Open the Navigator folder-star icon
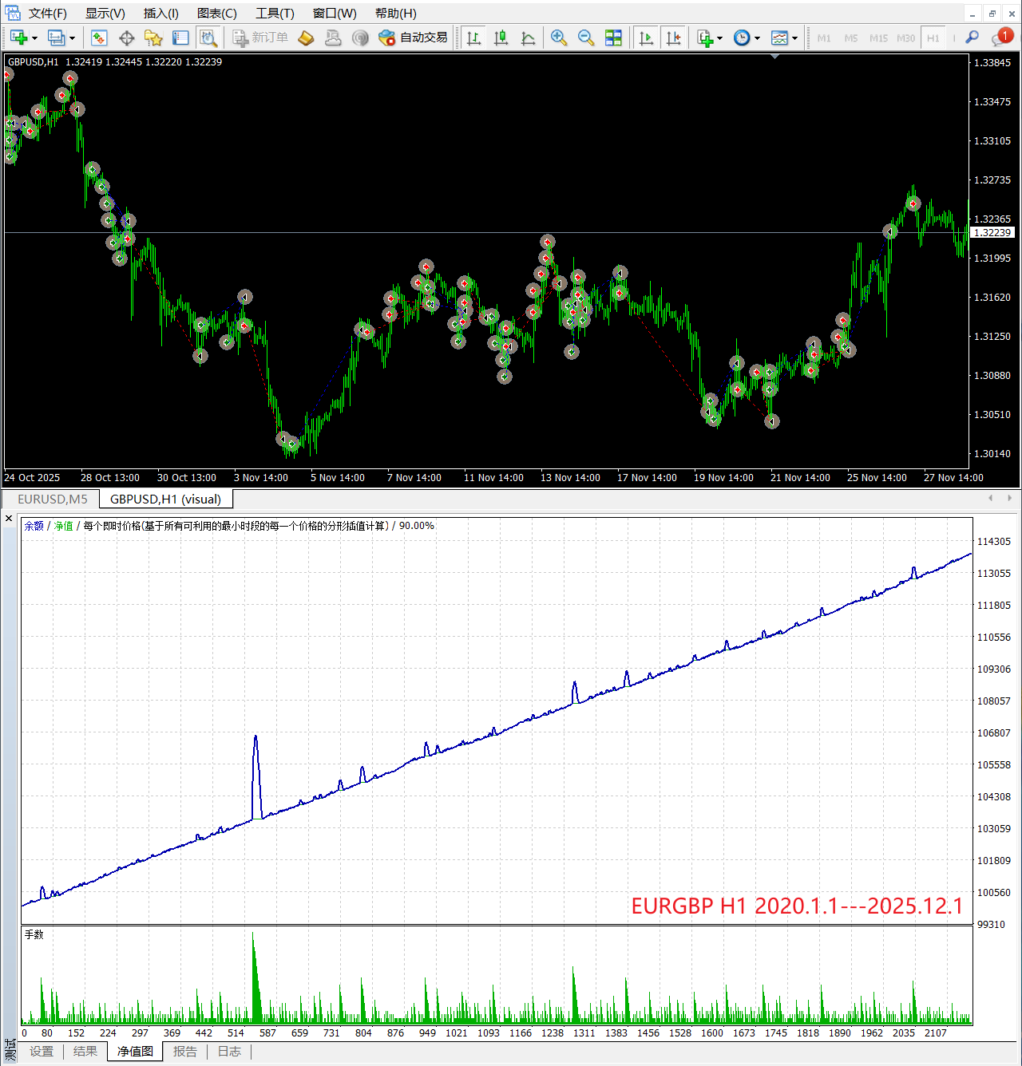This screenshot has height=1066, width=1022. (x=153, y=38)
